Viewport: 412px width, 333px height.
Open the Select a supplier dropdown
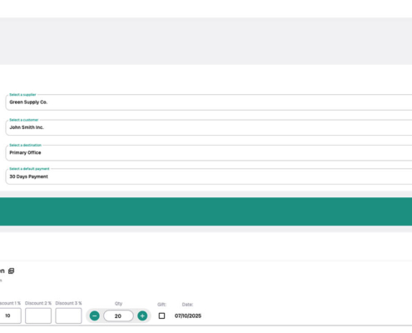(x=209, y=102)
